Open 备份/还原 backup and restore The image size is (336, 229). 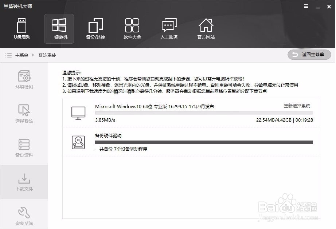pyautogui.click(x=95, y=29)
